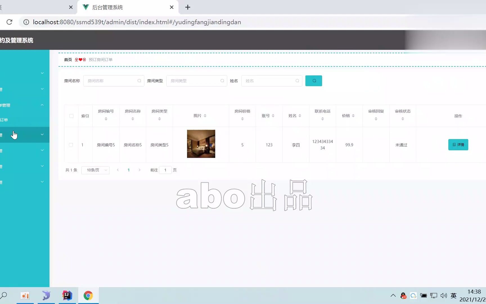Viewport: 486px width, 304px height.
Task: Click the QQ penguin icon in system tray
Action: [x=403, y=295]
